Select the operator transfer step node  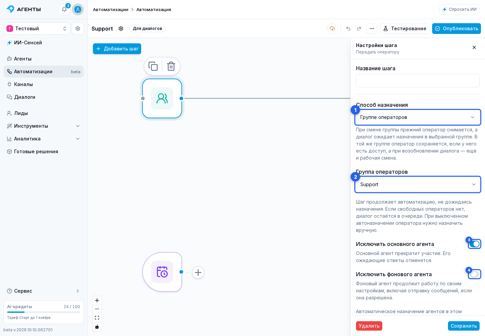(162, 98)
